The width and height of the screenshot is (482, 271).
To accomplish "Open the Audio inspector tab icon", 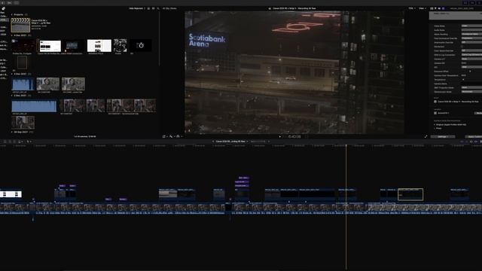I will [x=439, y=8].
